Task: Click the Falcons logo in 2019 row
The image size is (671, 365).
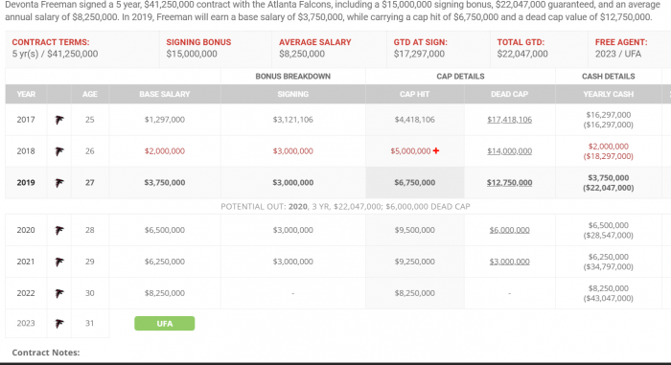Action: (x=59, y=183)
